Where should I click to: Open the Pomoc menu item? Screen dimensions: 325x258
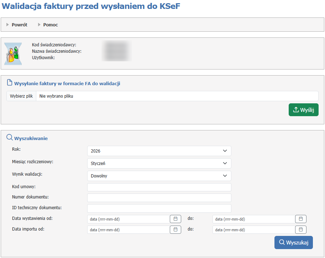pyautogui.click(x=50, y=25)
